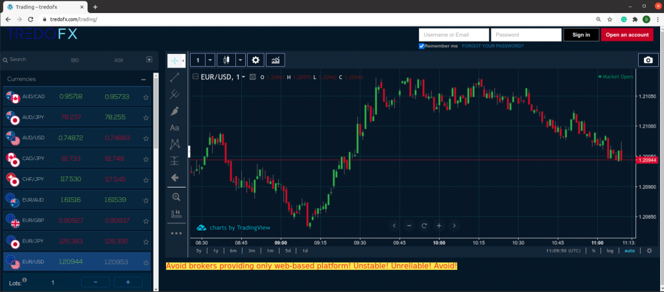Screen dimensions: 664x292
Task: Open the Forgot Your Password link
Action: tap(493, 46)
